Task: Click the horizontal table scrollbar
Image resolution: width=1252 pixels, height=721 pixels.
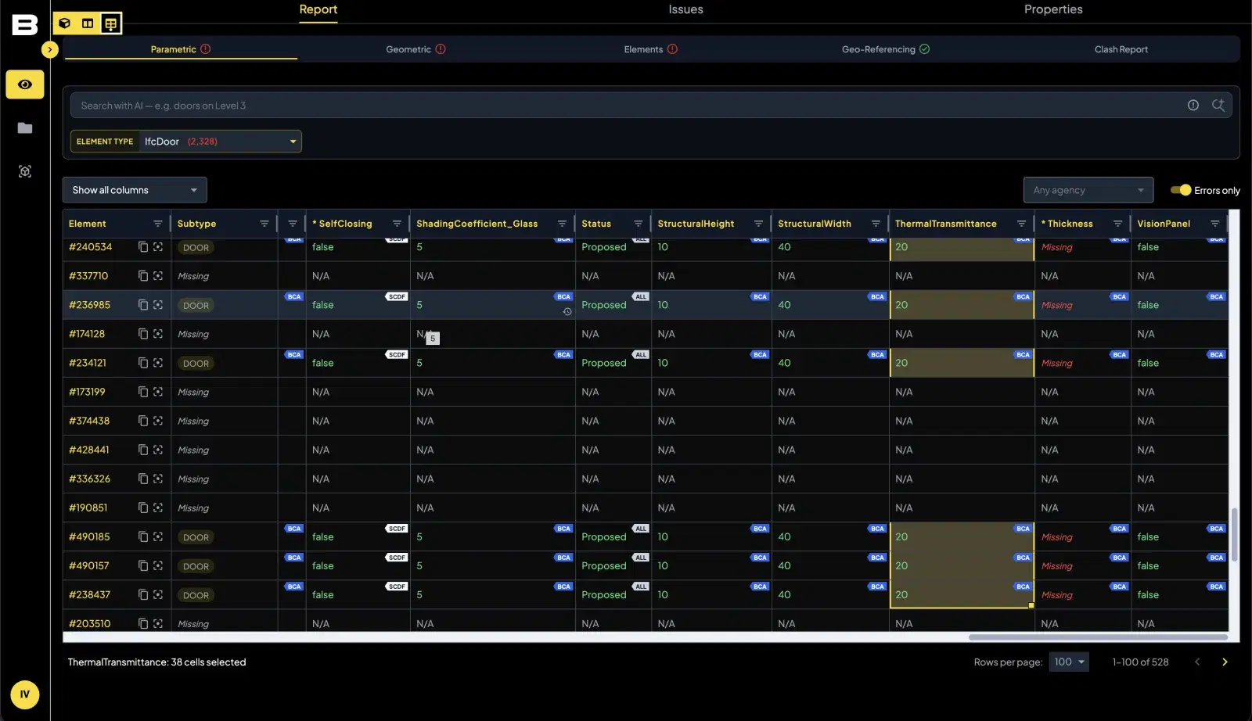Action: [1098, 637]
